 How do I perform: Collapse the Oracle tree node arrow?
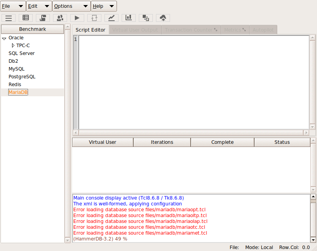click(x=4, y=39)
